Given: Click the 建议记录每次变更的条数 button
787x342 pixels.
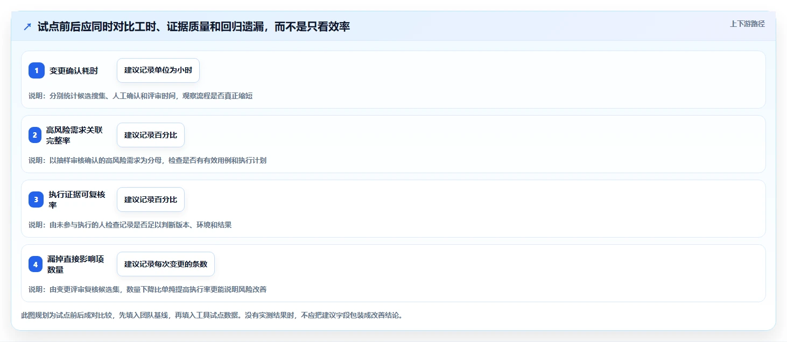Looking at the screenshot, I should click(x=166, y=264).
